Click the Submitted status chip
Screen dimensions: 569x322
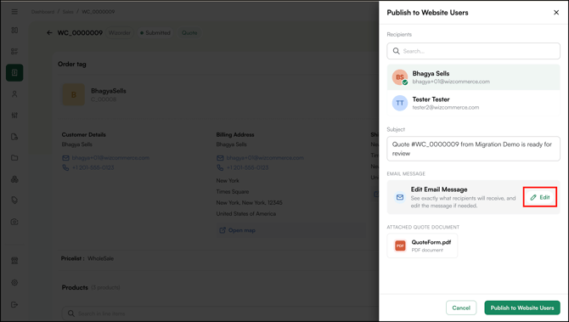coord(155,32)
